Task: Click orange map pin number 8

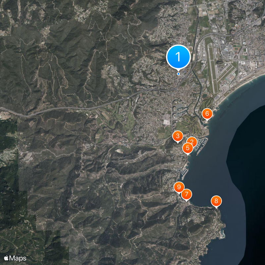Action: (216, 201)
